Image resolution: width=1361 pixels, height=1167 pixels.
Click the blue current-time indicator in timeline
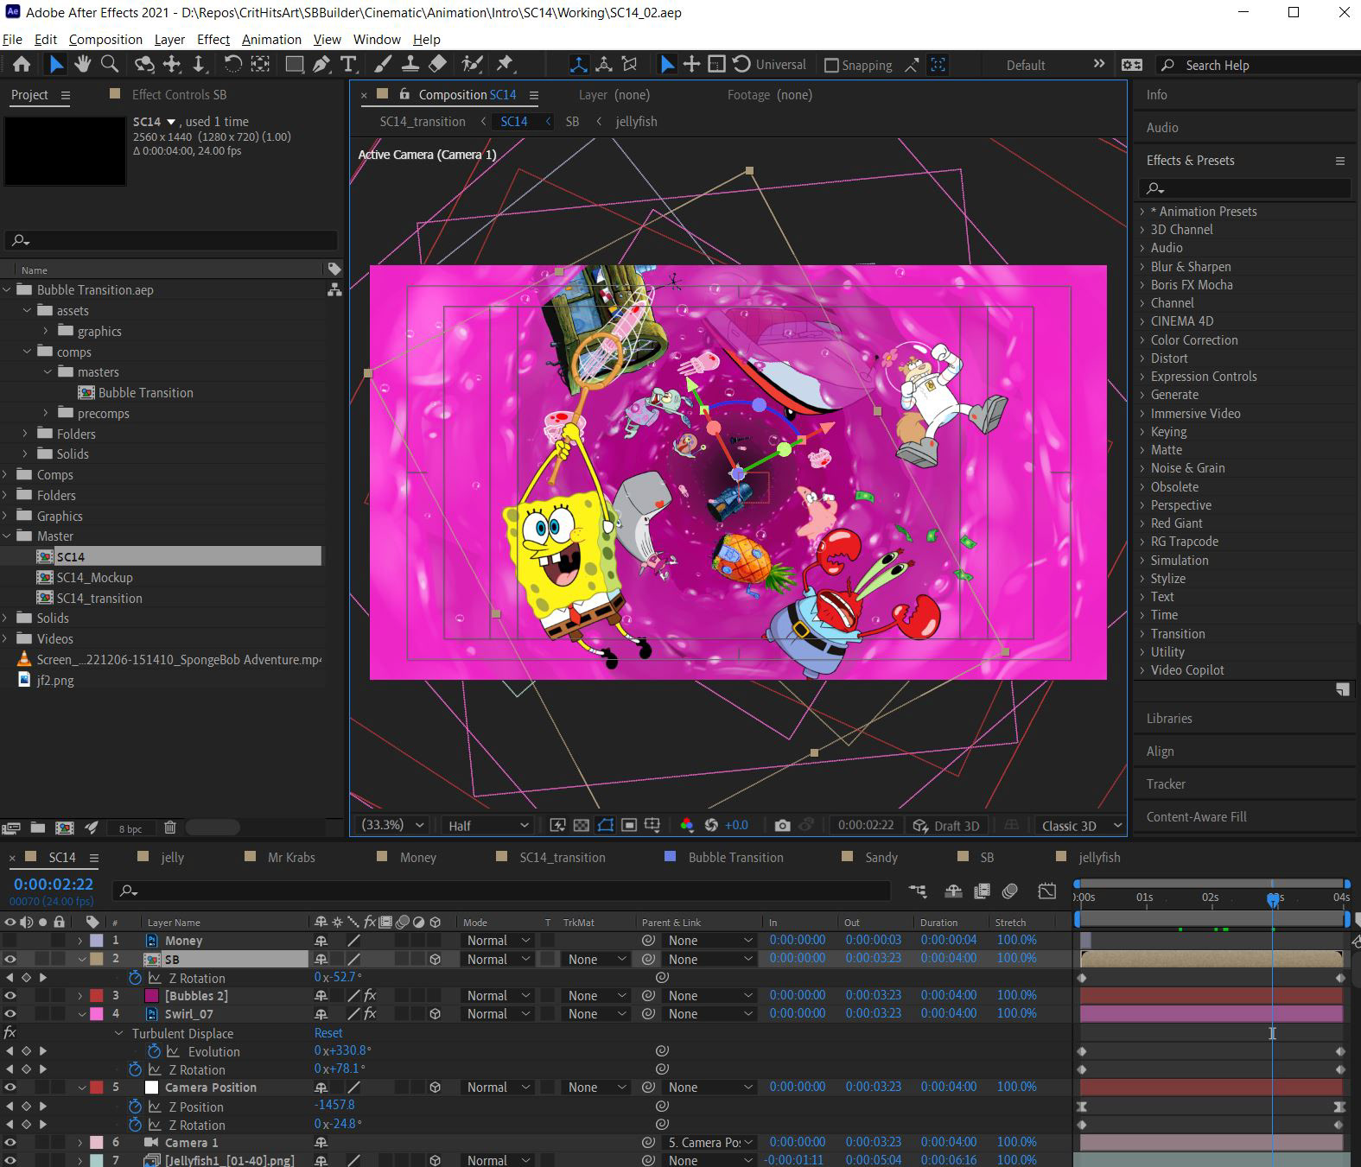click(1273, 898)
